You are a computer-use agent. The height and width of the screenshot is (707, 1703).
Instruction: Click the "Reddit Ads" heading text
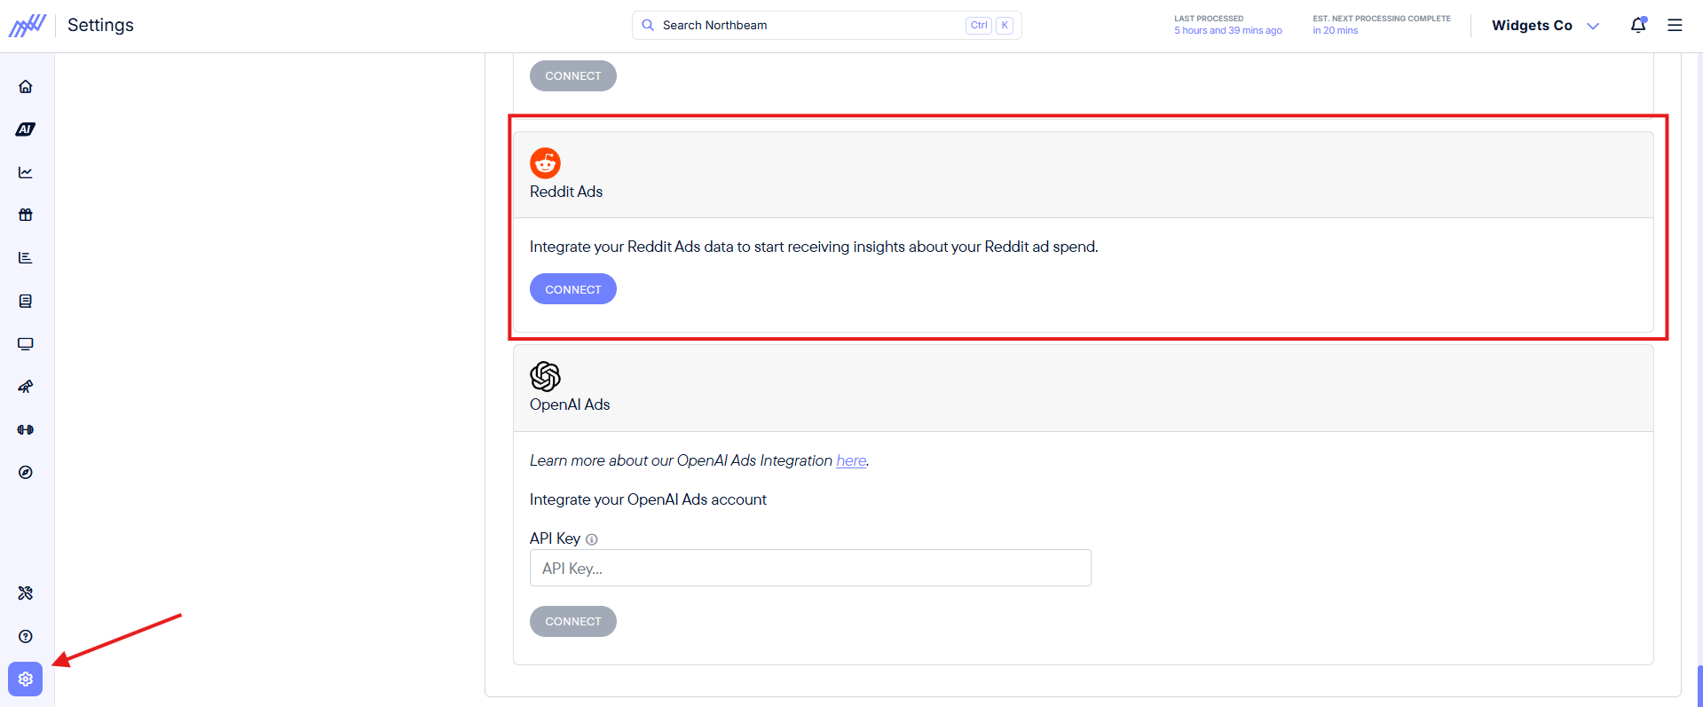click(566, 192)
